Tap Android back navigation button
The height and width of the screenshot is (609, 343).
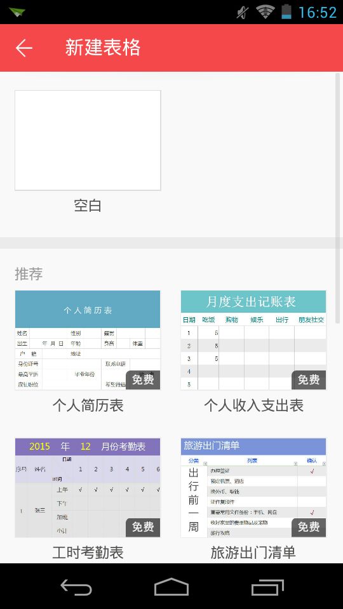pyautogui.click(x=76, y=586)
